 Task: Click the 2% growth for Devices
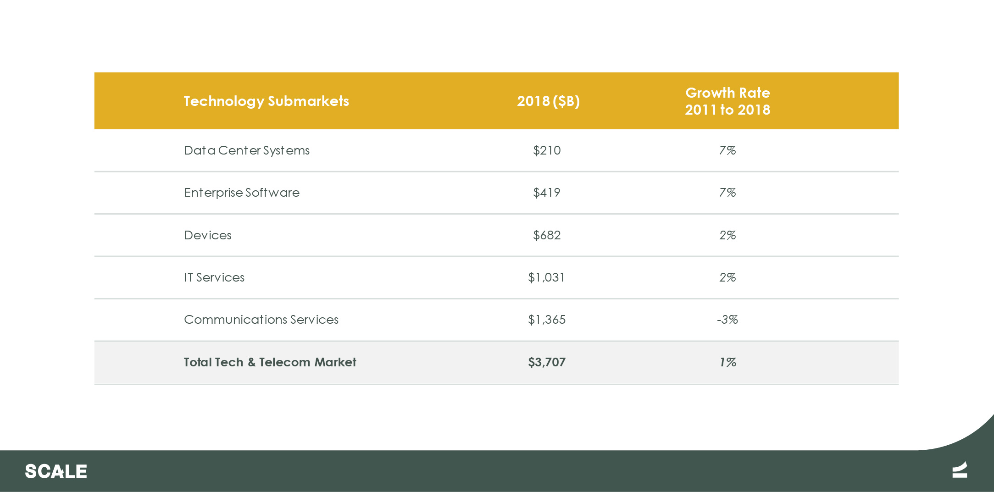[727, 235]
